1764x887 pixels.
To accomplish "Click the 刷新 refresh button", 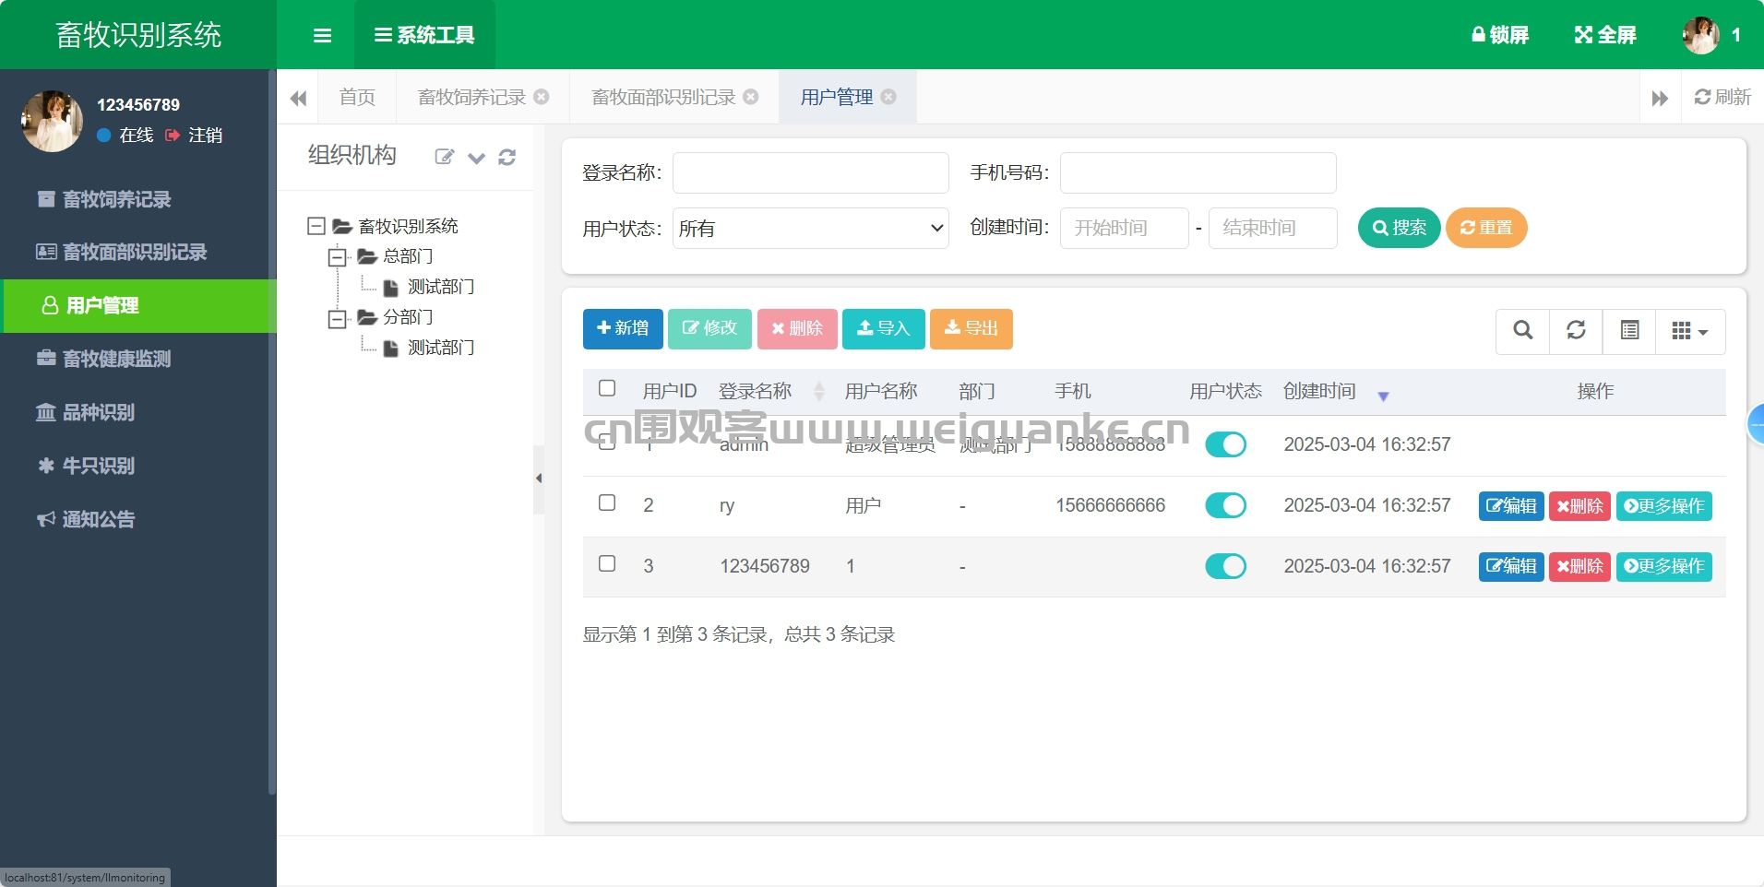I will pyautogui.click(x=1722, y=97).
